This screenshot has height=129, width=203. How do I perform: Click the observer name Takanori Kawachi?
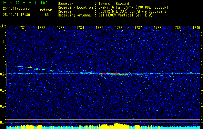pos(114,4)
